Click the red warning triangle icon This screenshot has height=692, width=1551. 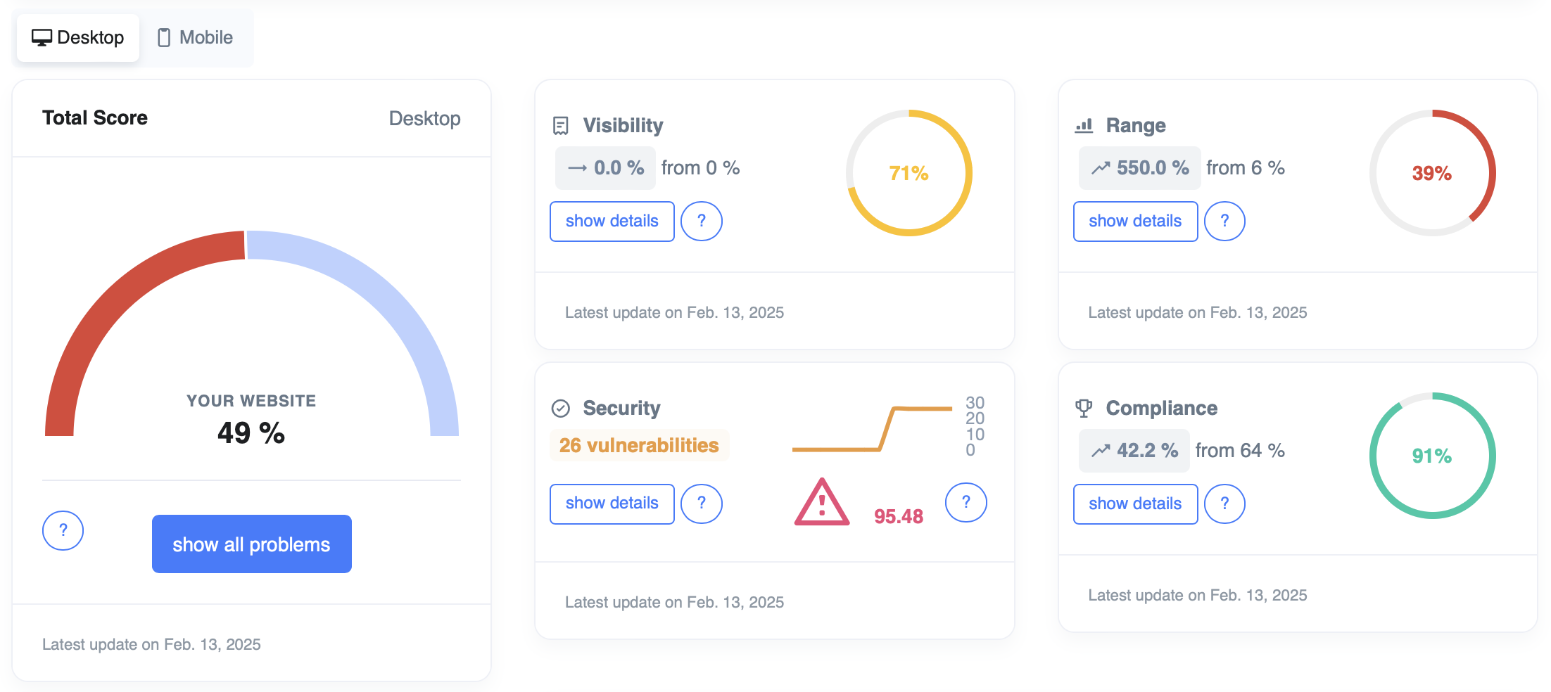click(822, 503)
